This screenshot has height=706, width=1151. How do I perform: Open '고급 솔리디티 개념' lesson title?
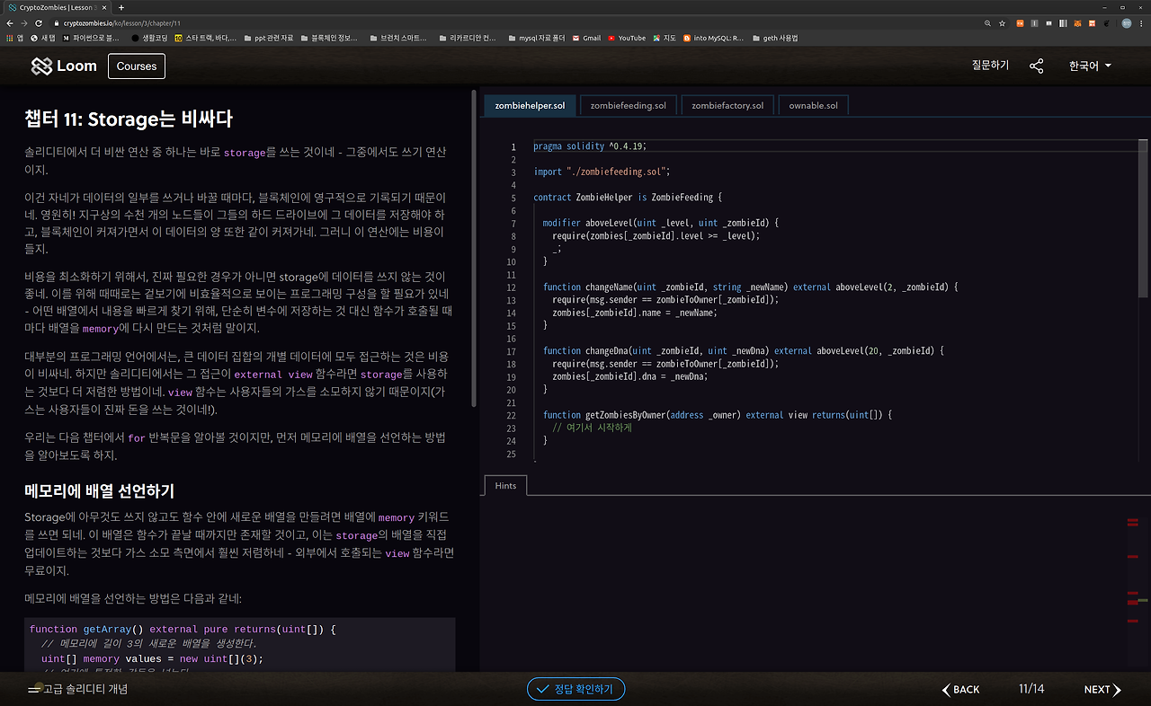(x=85, y=689)
